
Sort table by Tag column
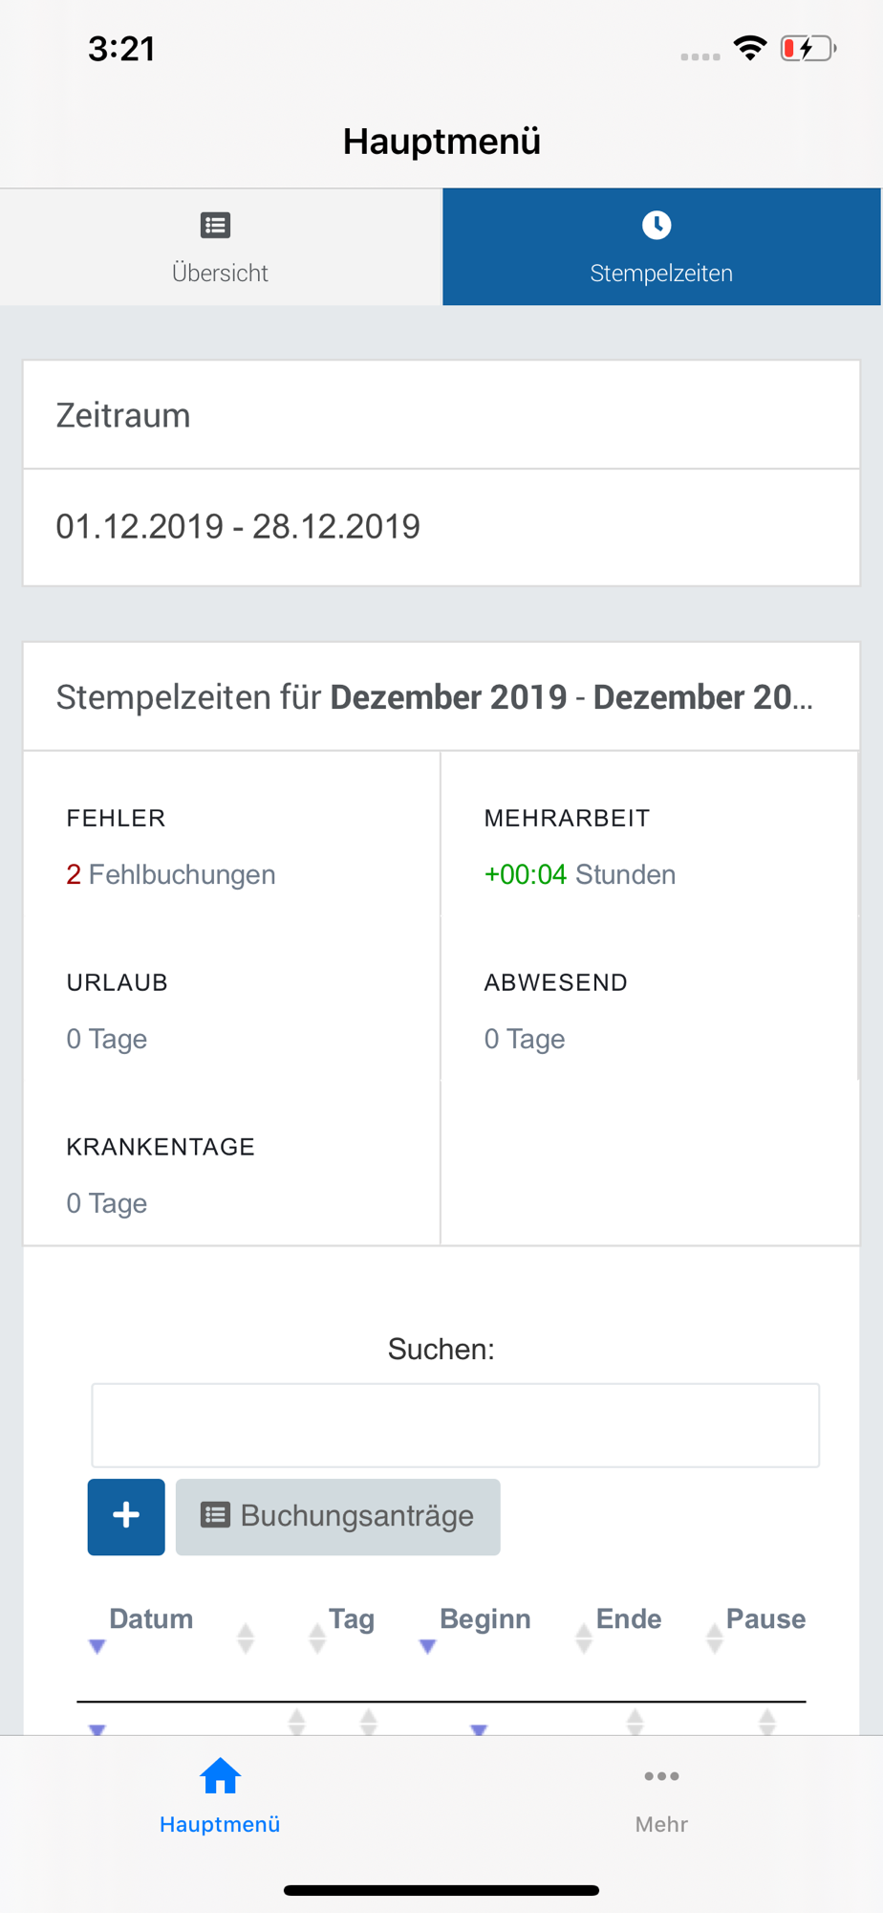coord(351,1619)
